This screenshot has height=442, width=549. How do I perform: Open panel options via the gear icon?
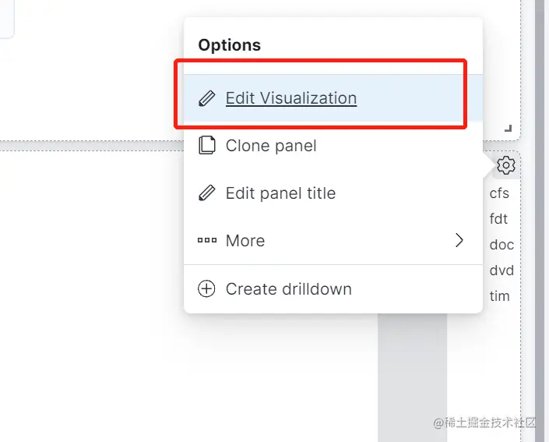506,165
